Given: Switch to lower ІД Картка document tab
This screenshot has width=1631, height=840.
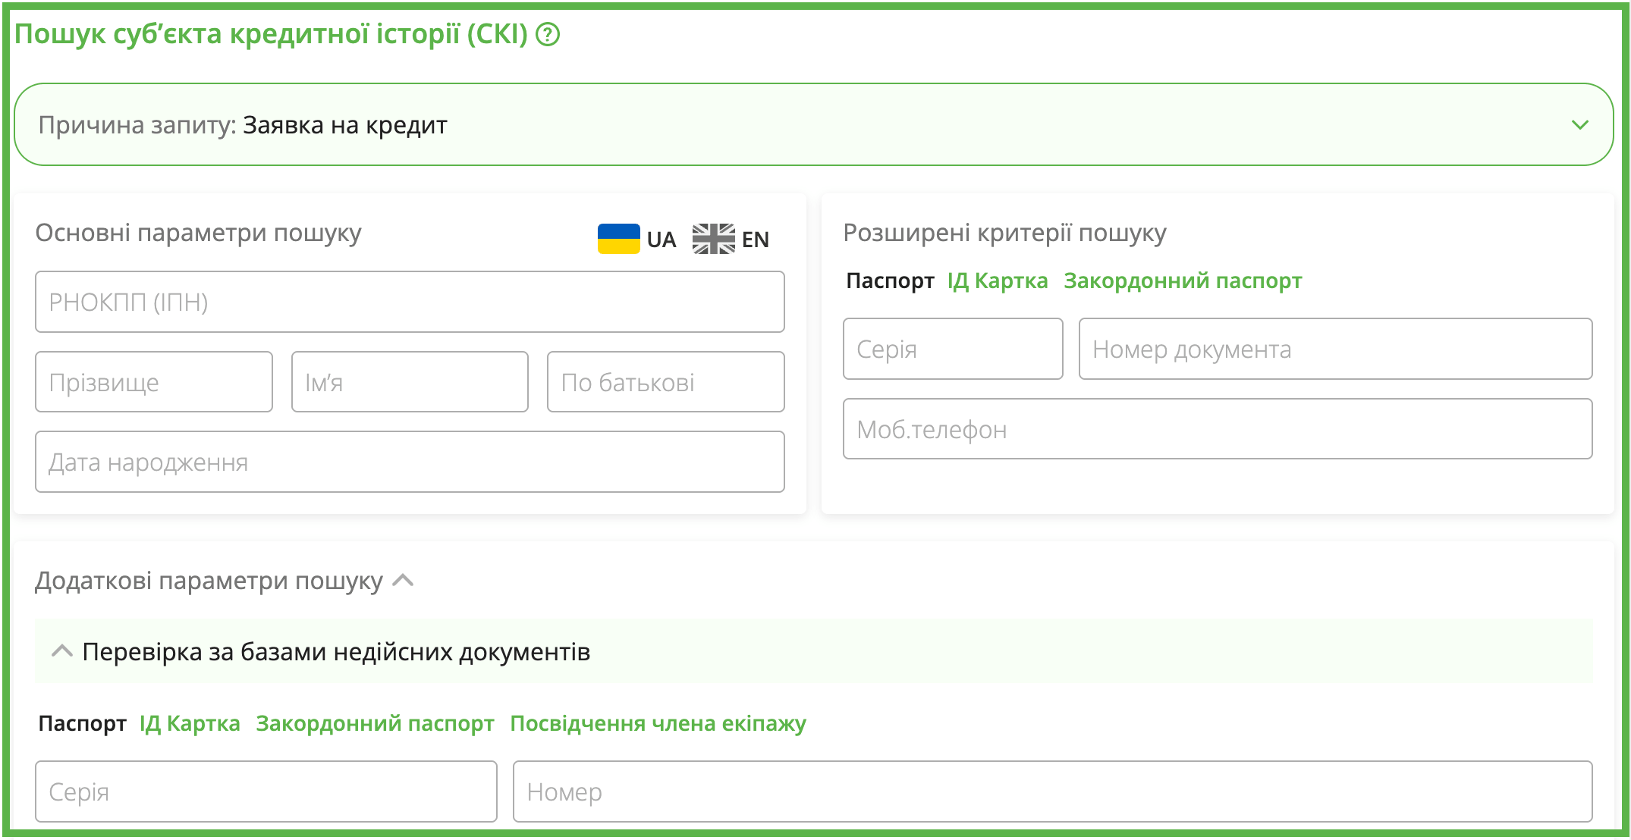Looking at the screenshot, I should coord(189,723).
